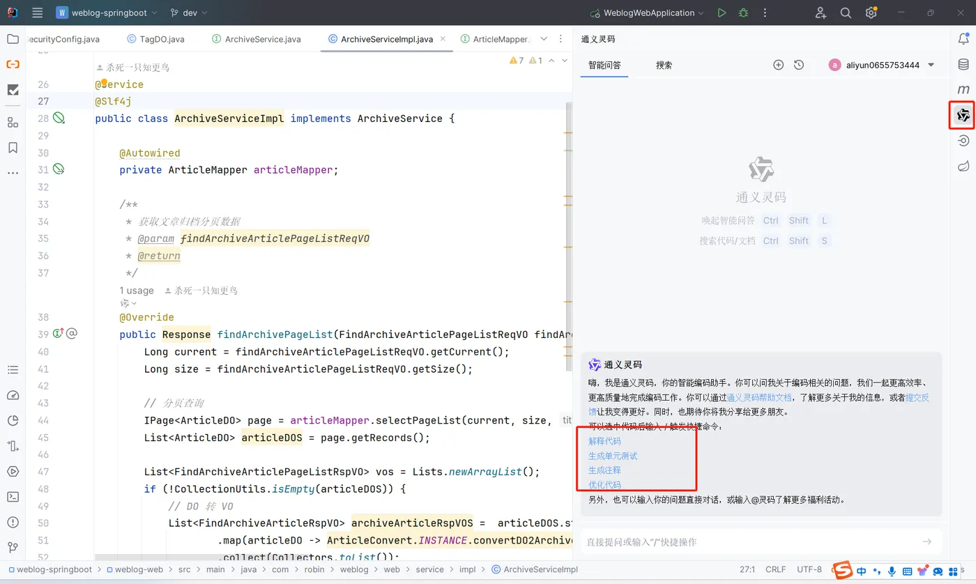Click the CRLF line separator status
This screenshot has width=976, height=584.
point(775,569)
